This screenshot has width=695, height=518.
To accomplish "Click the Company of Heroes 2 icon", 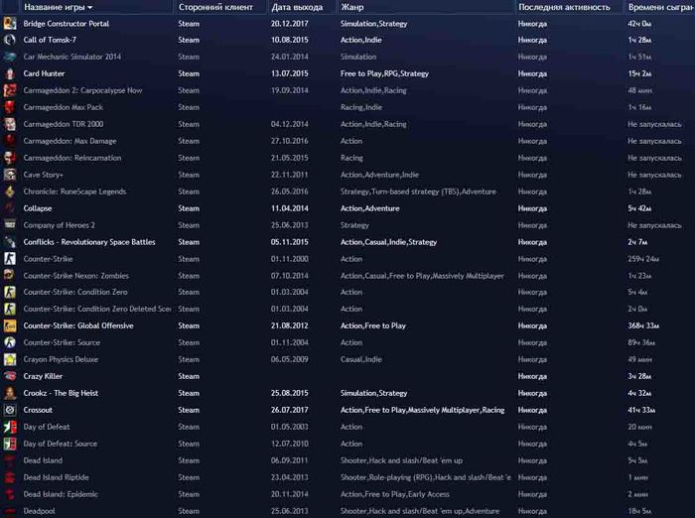I will pos(10,225).
